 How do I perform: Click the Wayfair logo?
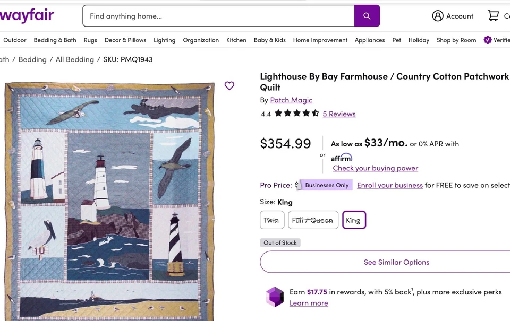point(27,15)
